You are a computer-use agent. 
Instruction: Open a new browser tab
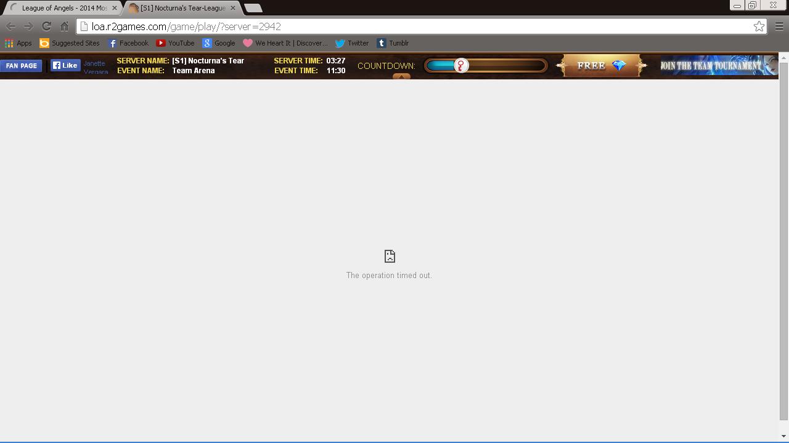(253, 8)
